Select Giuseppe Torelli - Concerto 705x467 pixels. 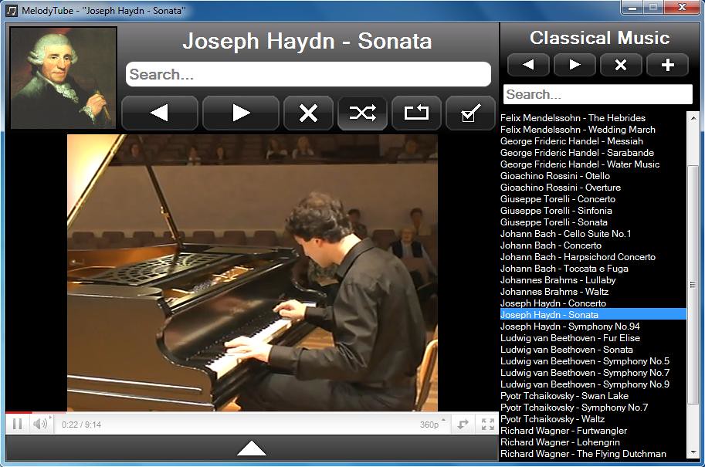point(593,199)
